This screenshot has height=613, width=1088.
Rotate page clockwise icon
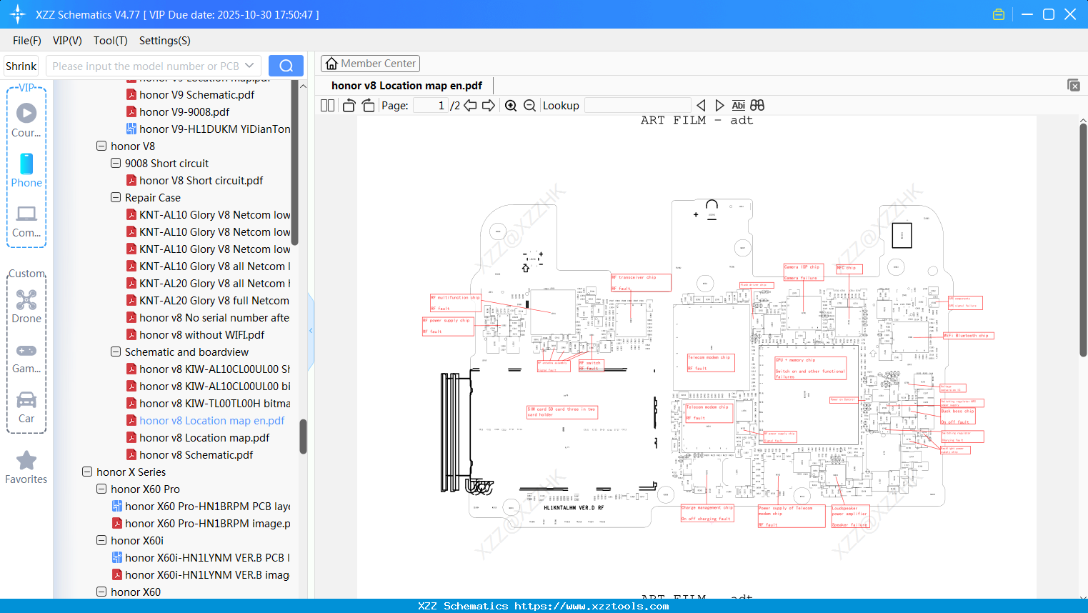pos(368,106)
